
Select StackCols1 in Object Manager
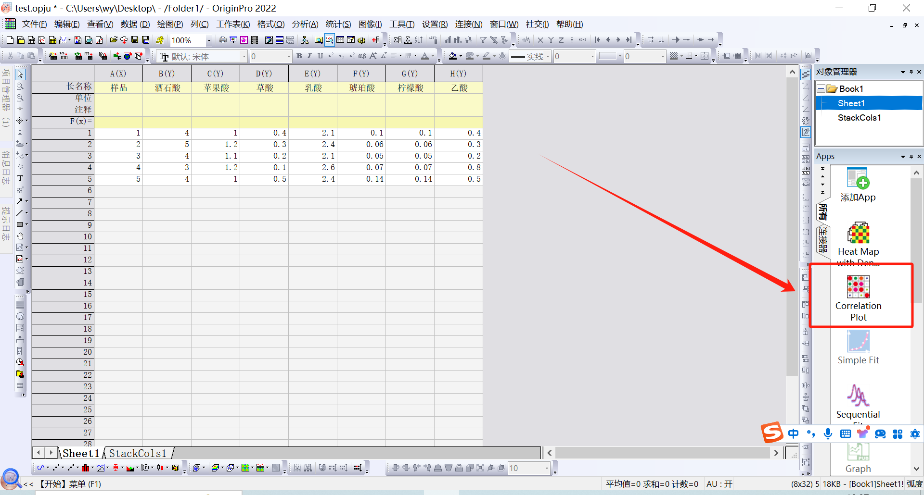[x=859, y=118]
